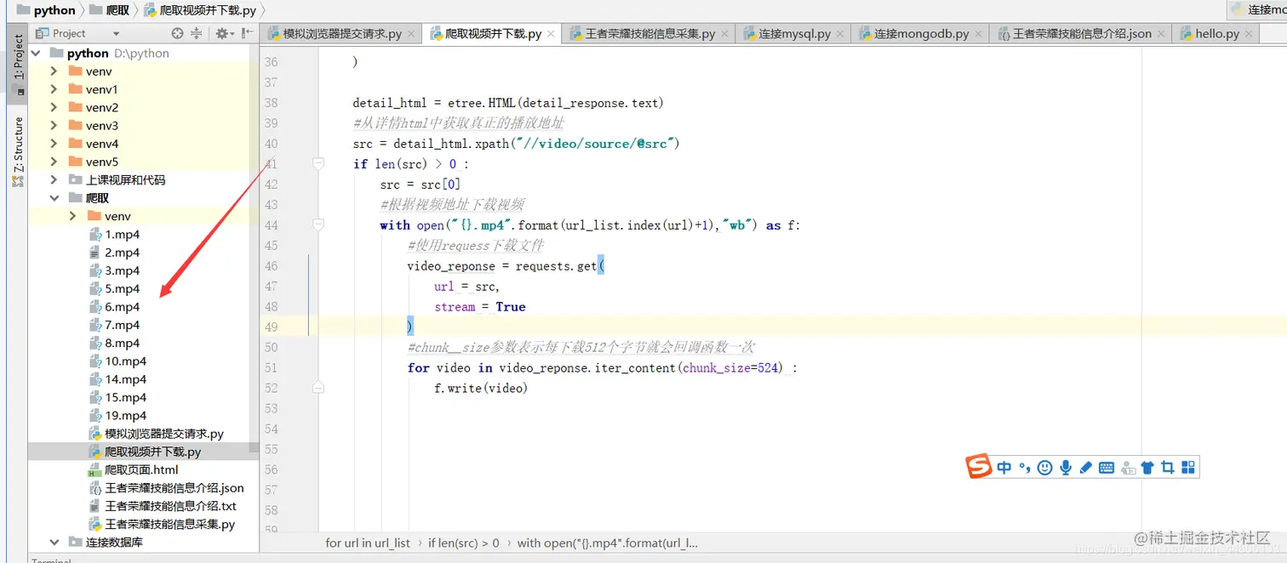Collapse the 连接数据库 folder
This screenshot has width=1287, height=563.
[x=54, y=542]
